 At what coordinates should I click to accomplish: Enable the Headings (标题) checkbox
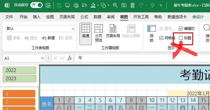pos(181,38)
